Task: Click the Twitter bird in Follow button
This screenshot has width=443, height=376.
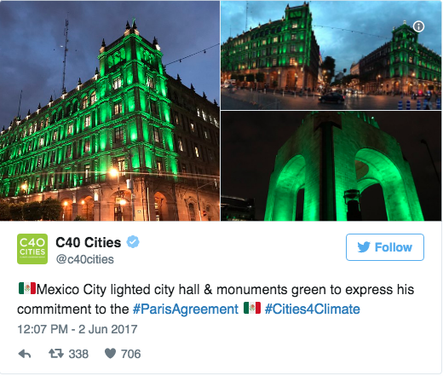Action: tap(364, 247)
